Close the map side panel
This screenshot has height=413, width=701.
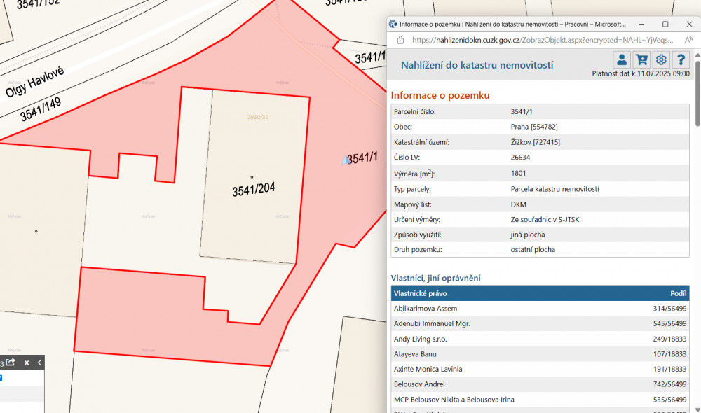tap(27, 363)
